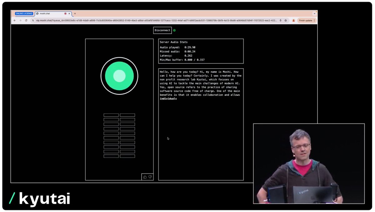The width and height of the screenshot is (375, 212).
Task: Click the microphone icon in address bar
Action: point(280,20)
